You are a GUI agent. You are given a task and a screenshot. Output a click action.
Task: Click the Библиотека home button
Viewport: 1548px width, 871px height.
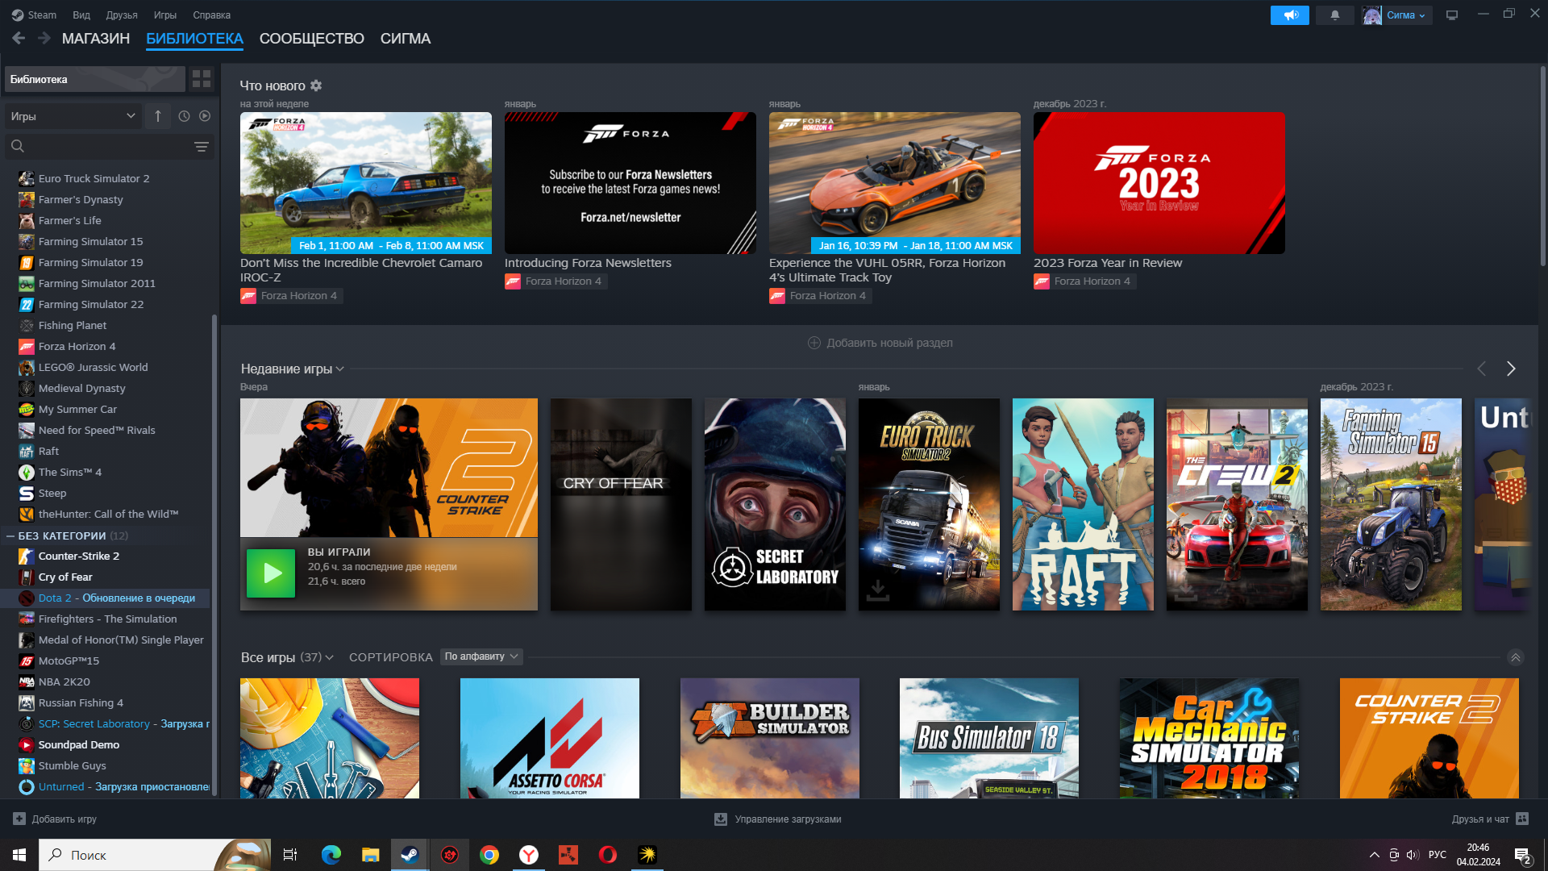tap(94, 79)
